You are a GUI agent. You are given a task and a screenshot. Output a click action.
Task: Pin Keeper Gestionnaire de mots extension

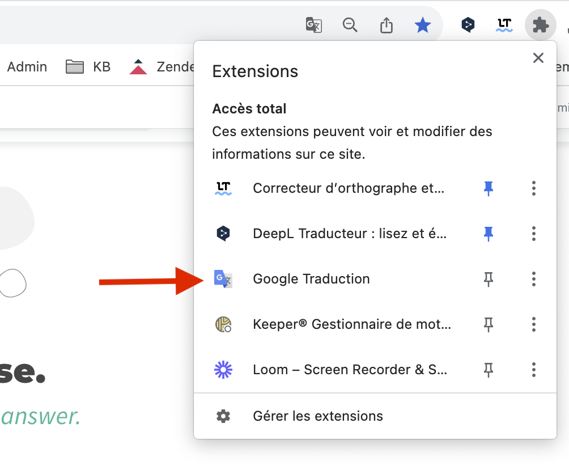pos(488,324)
